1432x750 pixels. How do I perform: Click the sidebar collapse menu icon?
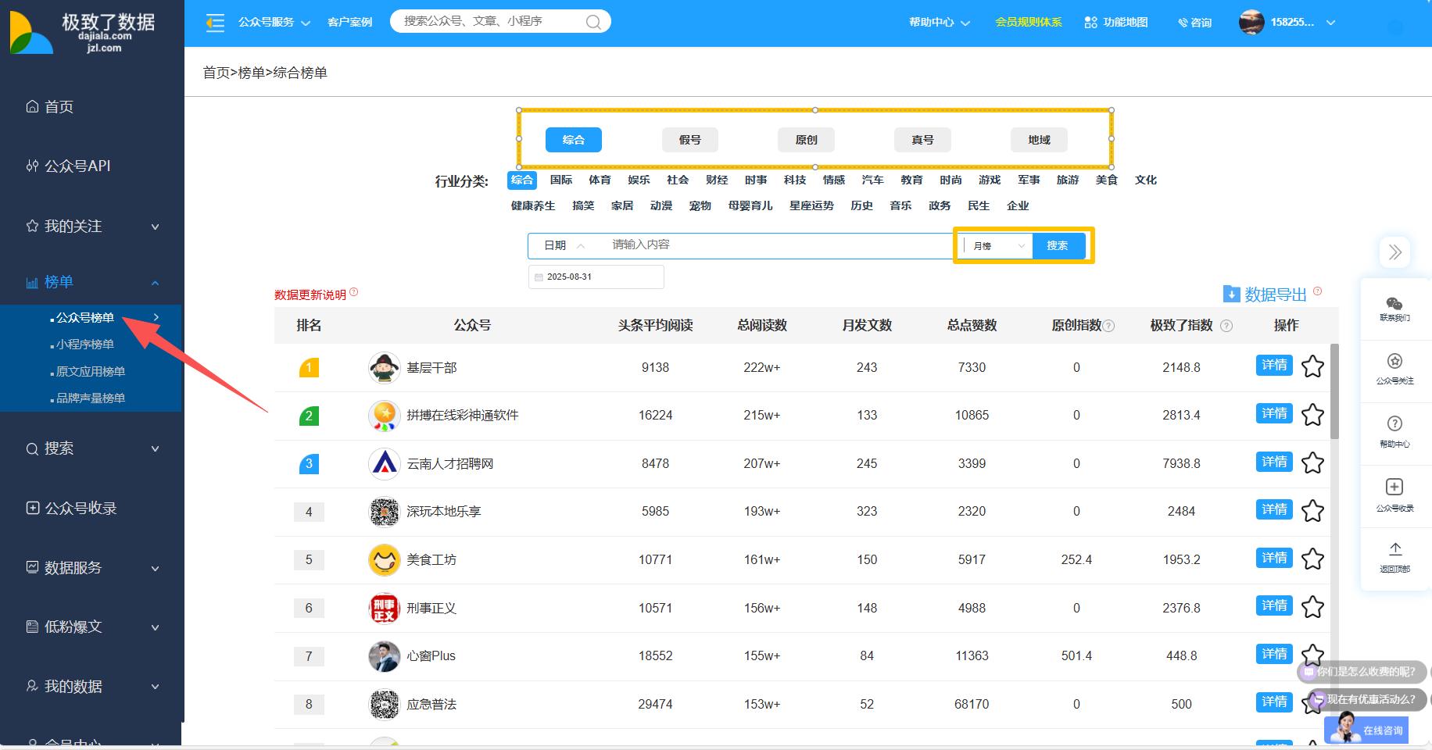click(214, 23)
